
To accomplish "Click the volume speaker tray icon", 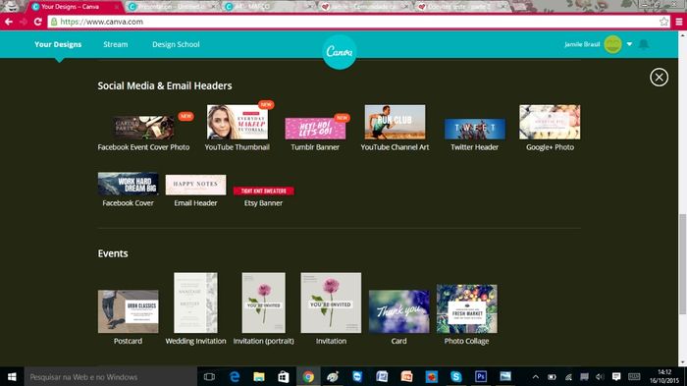I will tap(601, 377).
